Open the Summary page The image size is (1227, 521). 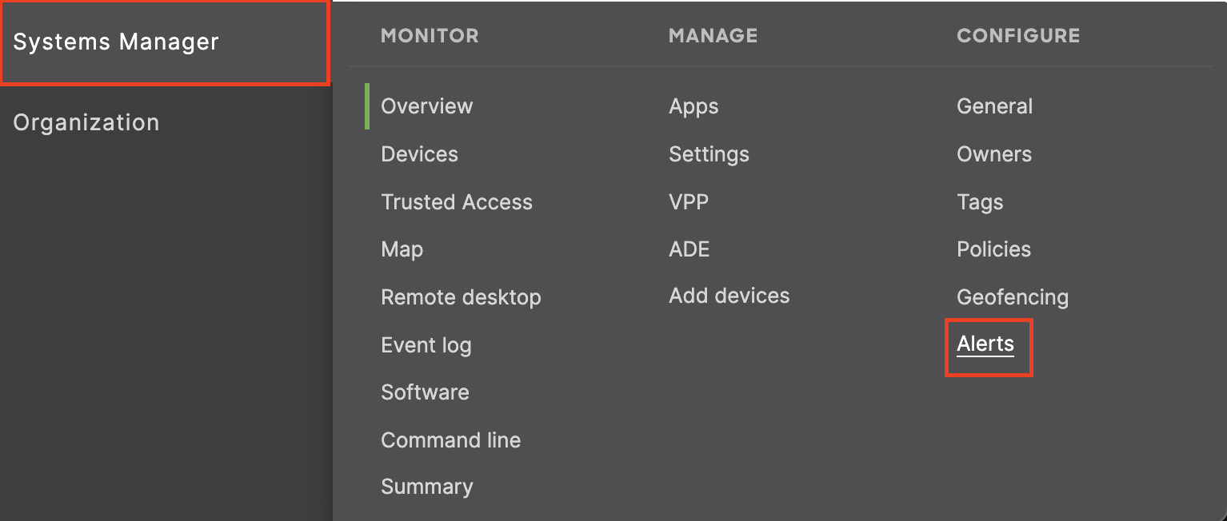[x=426, y=487]
